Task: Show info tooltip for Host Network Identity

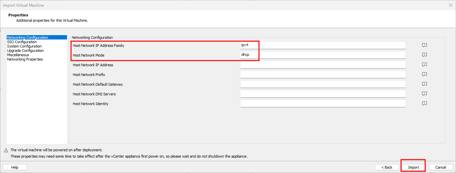Action: (x=424, y=103)
